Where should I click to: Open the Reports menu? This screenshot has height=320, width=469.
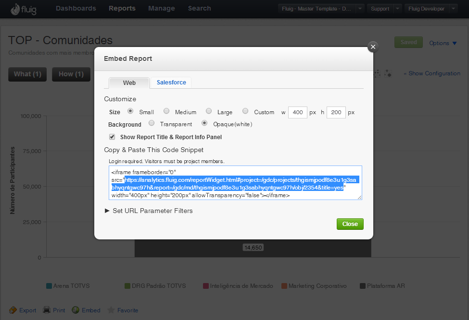coord(122,8)
